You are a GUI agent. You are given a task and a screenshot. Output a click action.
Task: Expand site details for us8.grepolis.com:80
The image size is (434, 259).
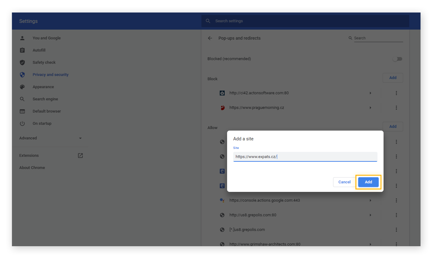click(x=370, y=215)
